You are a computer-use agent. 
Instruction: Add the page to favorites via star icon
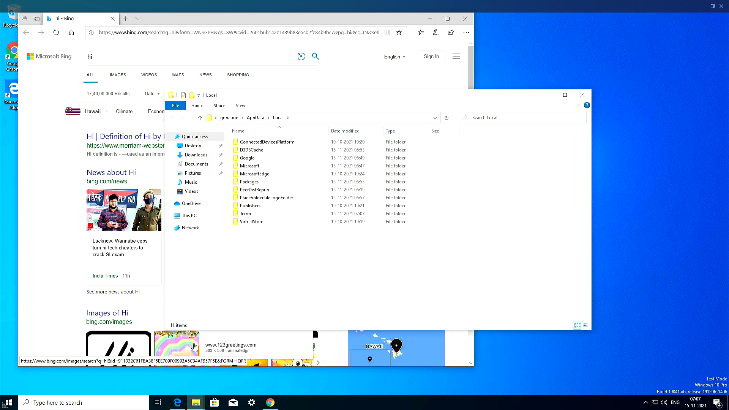tap(399, 32)
